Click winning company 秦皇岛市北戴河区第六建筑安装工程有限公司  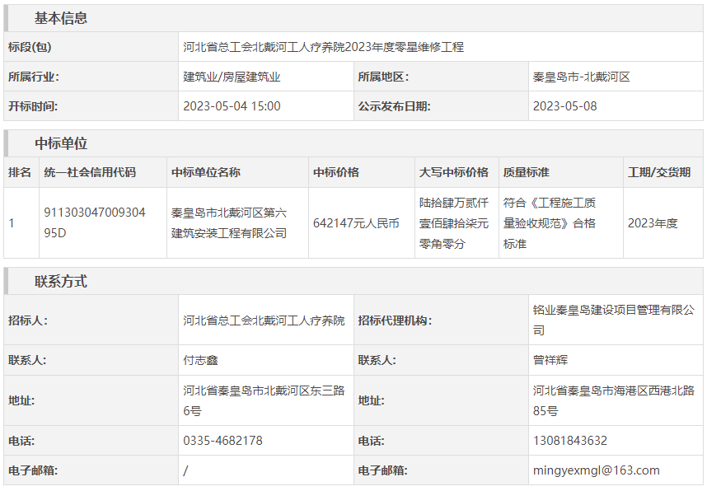228,222
